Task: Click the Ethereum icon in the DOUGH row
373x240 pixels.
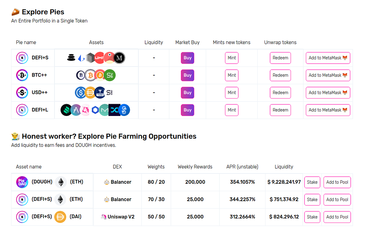Action: tap(61, 182)
